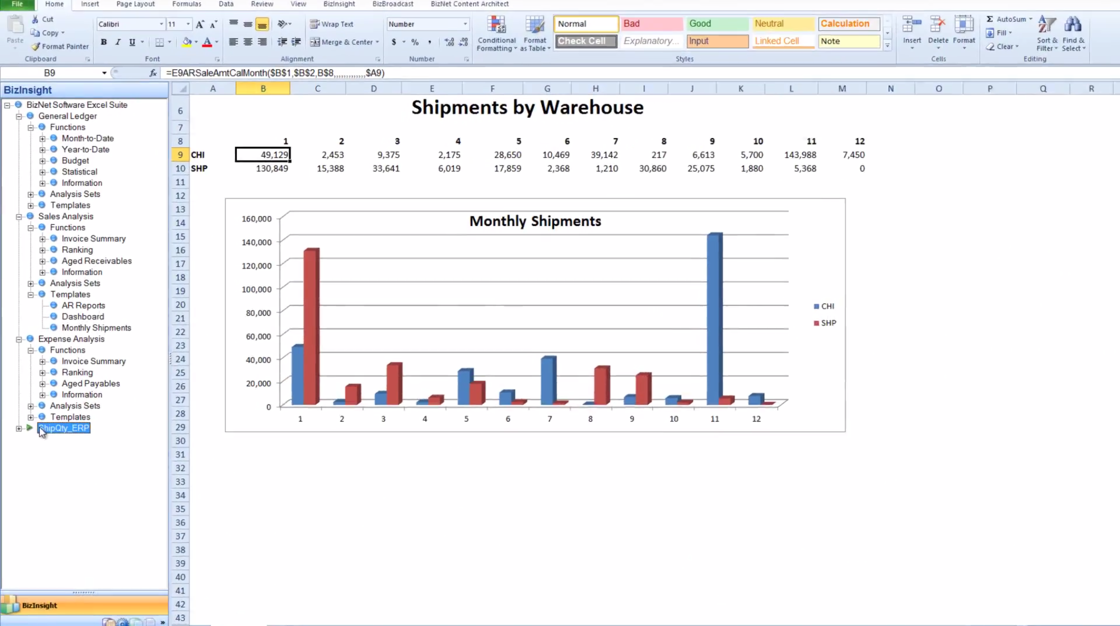Image resolution: width=1120 pixels, height=626 pixels.
Task: Open the Calibri font name dropdown
Action: 161,24
